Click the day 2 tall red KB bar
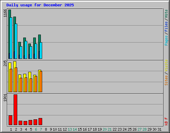Image resolution: width=170 pixels, height=133 pixels. (x=16, y=110)
